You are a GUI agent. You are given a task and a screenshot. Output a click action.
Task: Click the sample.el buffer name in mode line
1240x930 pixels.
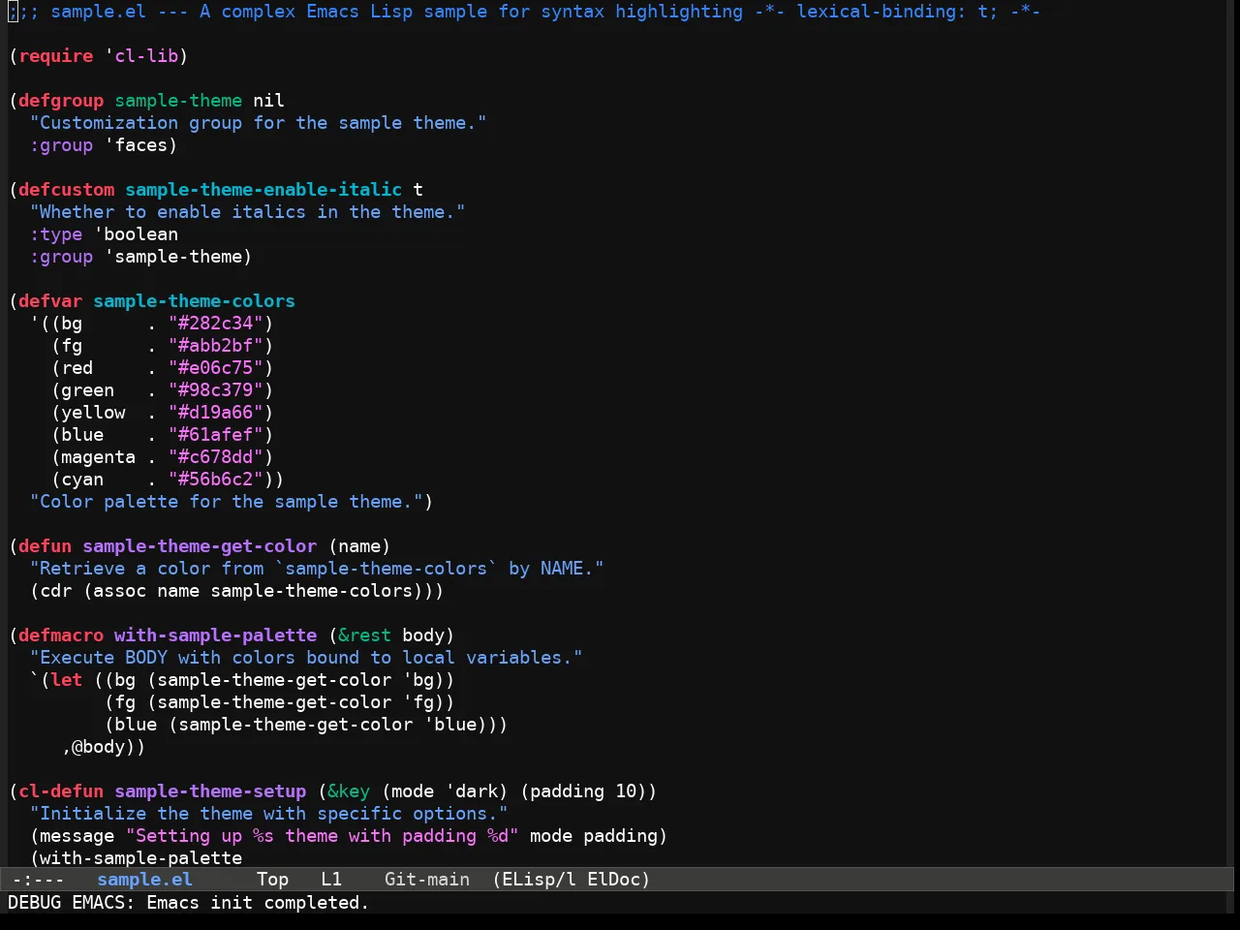[145, 880]
